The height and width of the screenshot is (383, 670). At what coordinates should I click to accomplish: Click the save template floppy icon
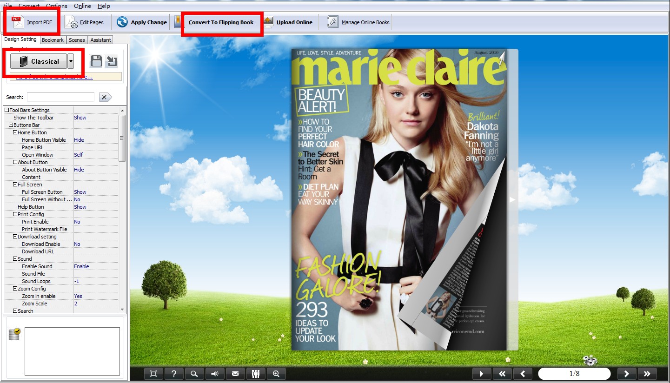tap(96, 61)
